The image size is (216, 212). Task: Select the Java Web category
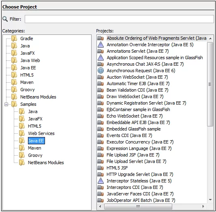point(30,60)
